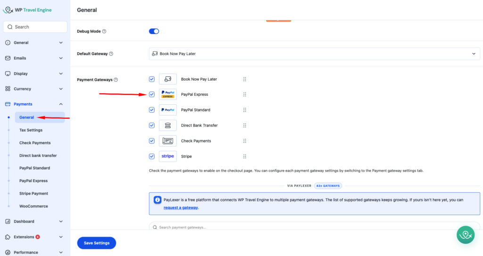The width and height of the screenshot is (483, 256).
Task: Click the VIA PAYLEXER label
Action: pyautogui.click(x=299, y=186)
